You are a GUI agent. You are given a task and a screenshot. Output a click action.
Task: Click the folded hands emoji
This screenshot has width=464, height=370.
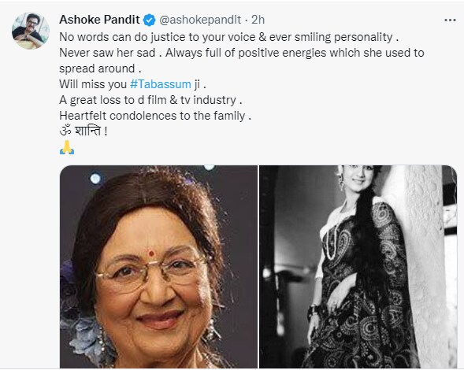tap(67, 147)
